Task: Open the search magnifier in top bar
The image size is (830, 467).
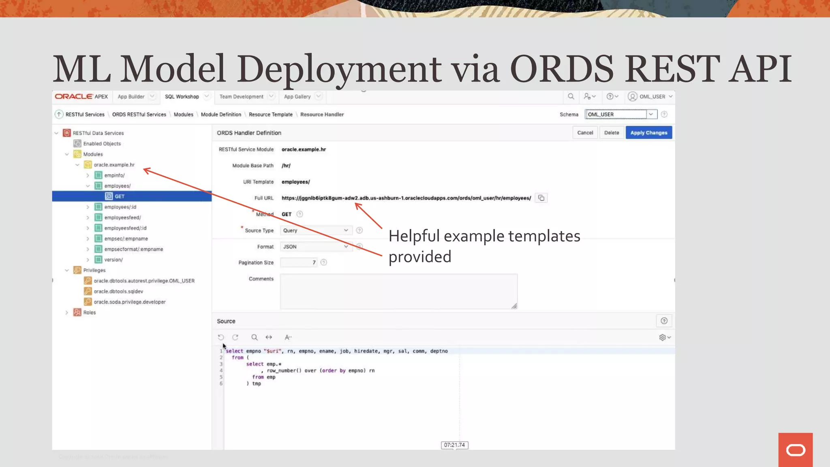Action: pos(571,96)
